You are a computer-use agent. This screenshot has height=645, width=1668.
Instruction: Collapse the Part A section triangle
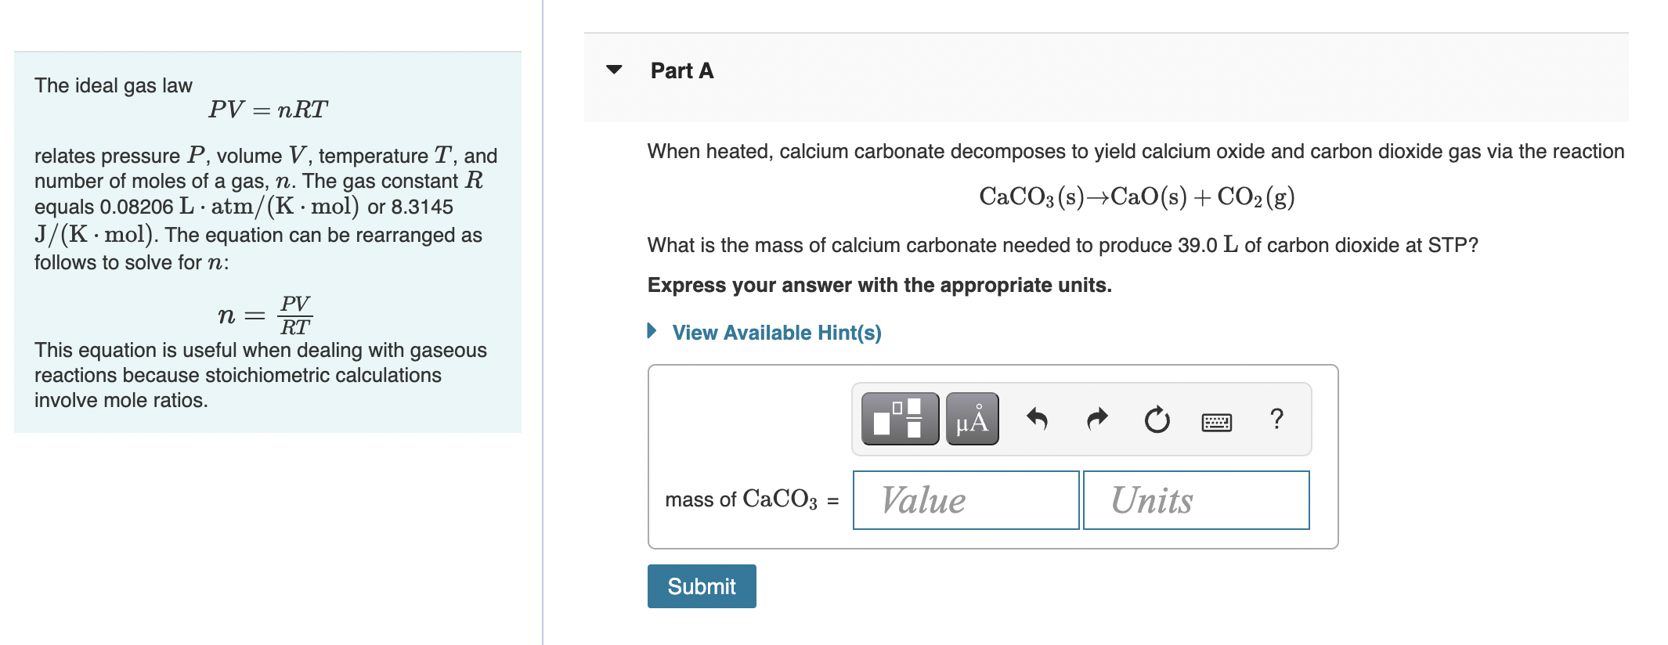[x=614, y=70]
